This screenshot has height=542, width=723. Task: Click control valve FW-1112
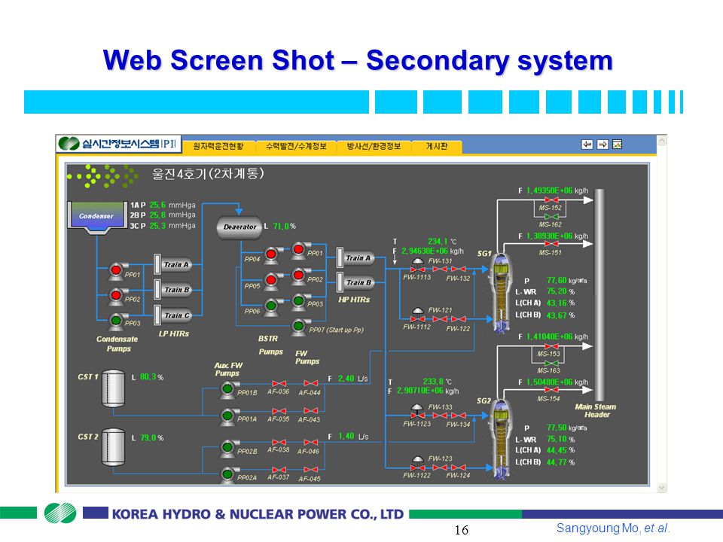click(418, 315)
